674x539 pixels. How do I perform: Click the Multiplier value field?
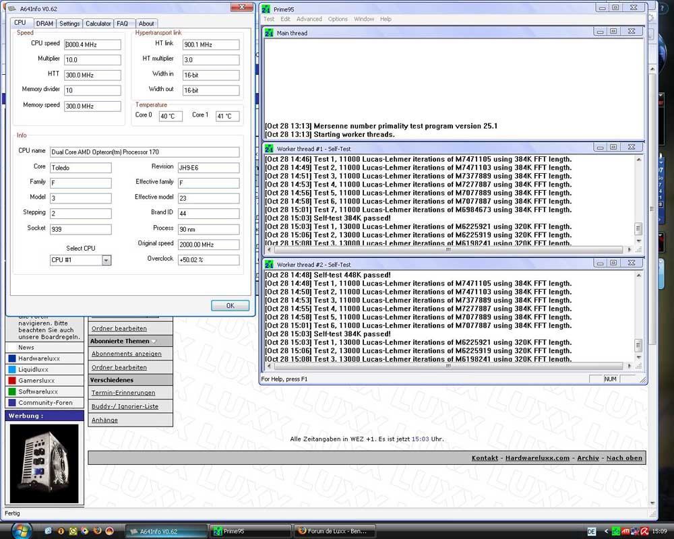click(92, 60)
